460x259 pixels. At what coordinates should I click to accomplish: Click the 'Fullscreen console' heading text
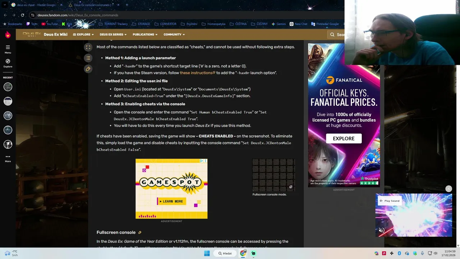click(x=116, y=233)
